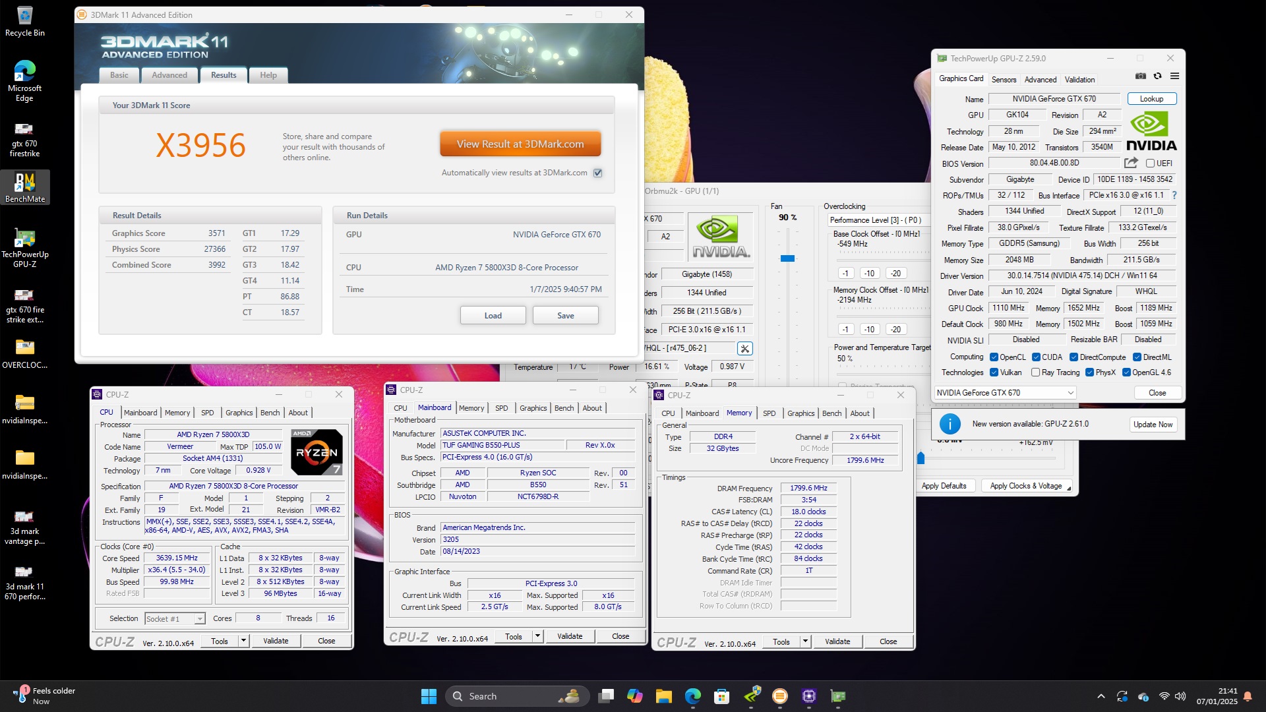Click GPU-Z screenshot camera icon
This screenshot has width=1266, height=712.
coord(1141,76)
